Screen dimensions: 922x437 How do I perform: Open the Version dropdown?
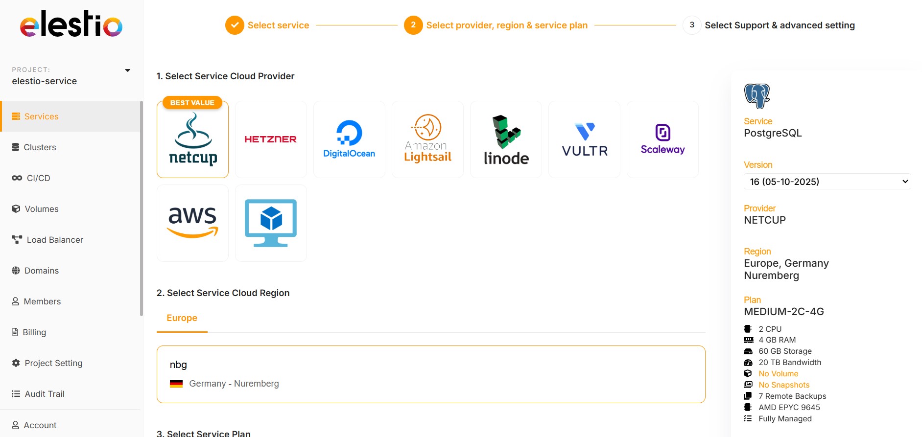pos(827,182)
